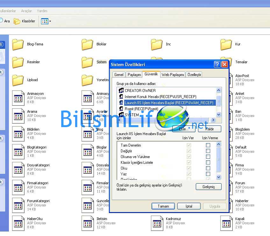Check İzin Verme for Tam Denetim
The image size is (270, 236).
(x=208, y=145)
